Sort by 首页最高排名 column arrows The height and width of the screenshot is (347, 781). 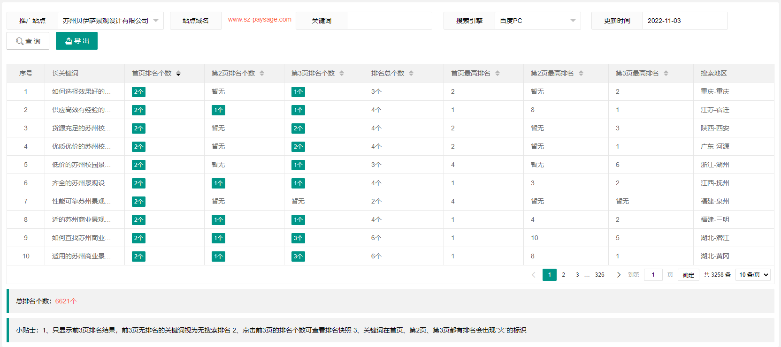(x=498, y=74)
